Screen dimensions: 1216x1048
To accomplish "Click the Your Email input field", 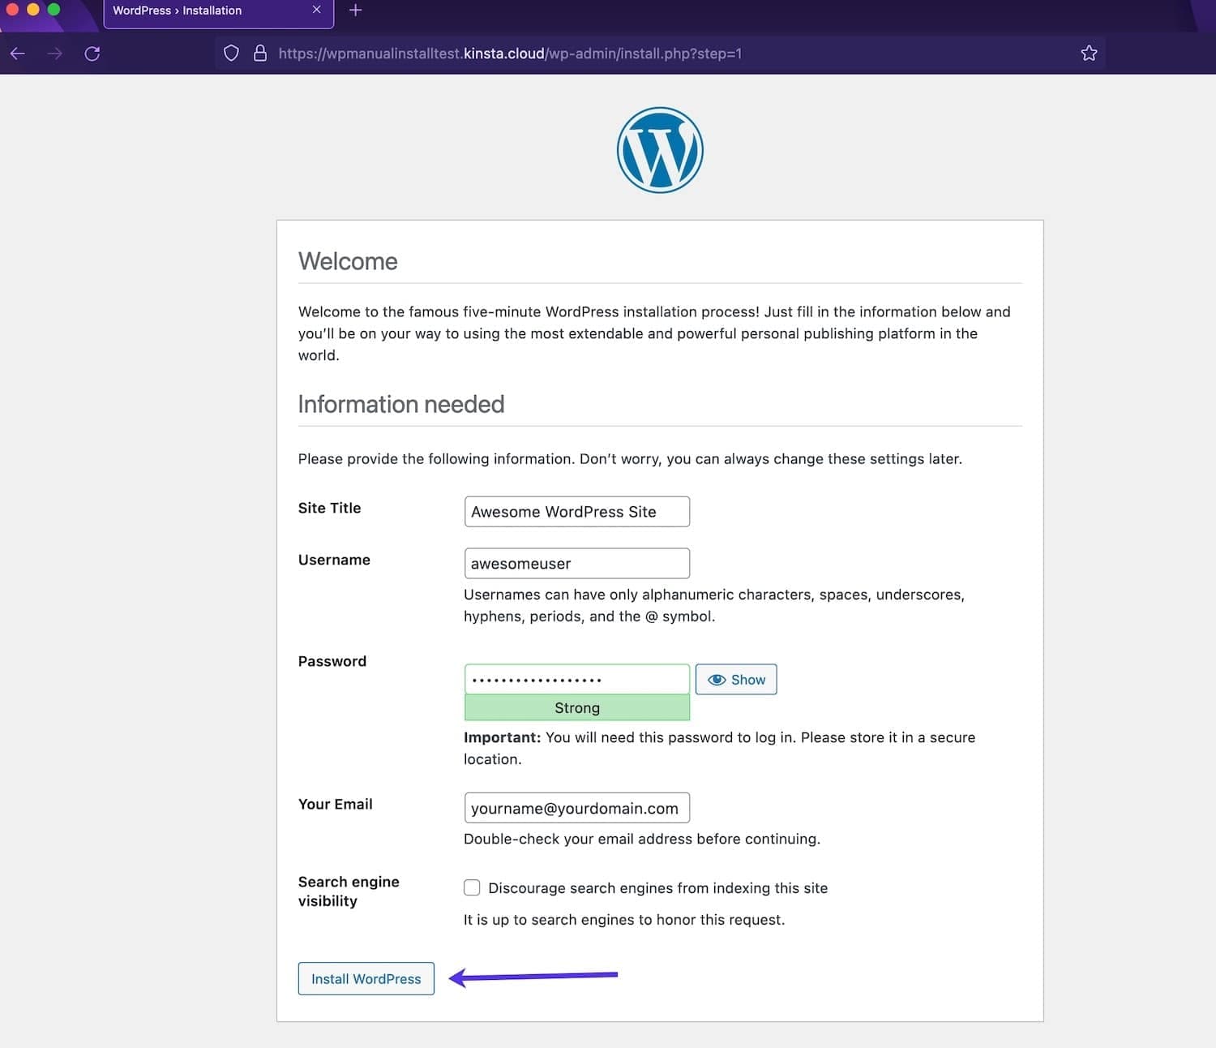I will 576,807.
